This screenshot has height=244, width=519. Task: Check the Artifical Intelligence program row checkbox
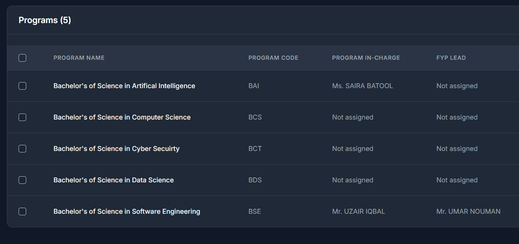click(x=22, y=86)
